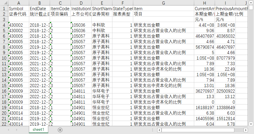
Task: Click the 华环电子 cell in row 16
Action: click(x=102, y=91)
